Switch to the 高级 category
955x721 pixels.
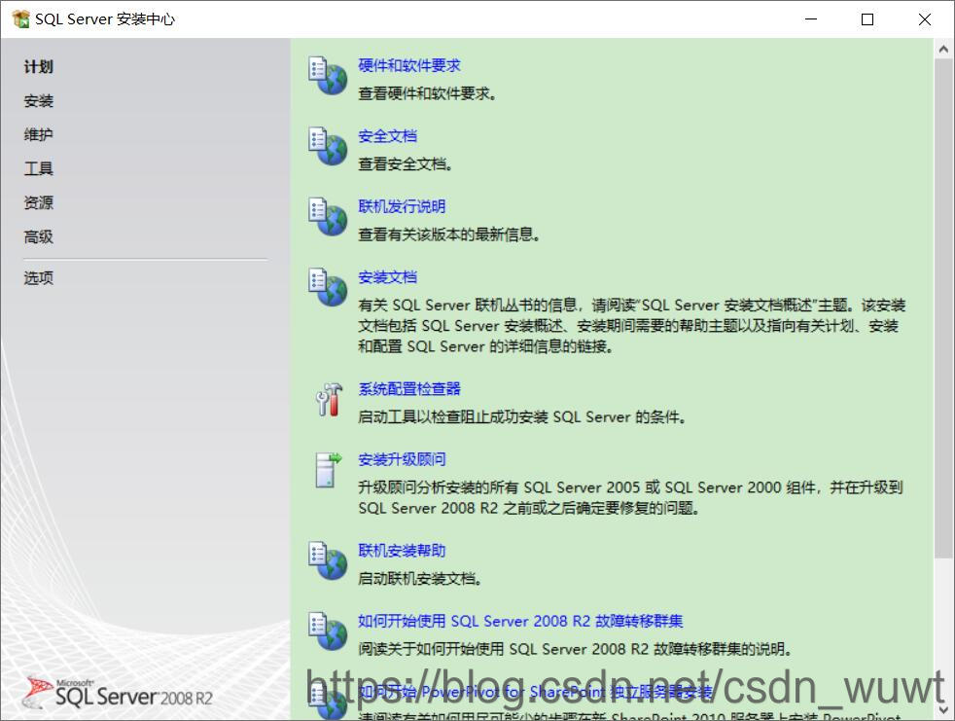pyautogui.click(x=38, y=236)
